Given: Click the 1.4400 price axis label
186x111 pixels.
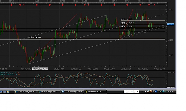Looking at the screenshot, I should [170, 10].
